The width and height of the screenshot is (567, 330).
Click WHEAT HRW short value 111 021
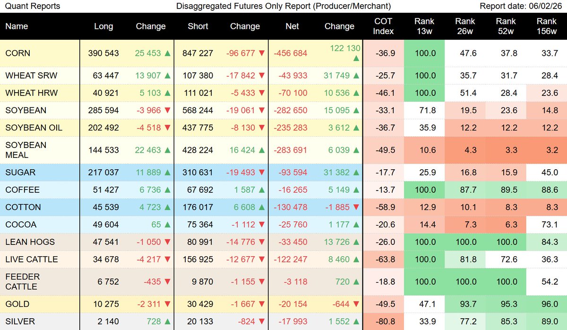(198, 93)
